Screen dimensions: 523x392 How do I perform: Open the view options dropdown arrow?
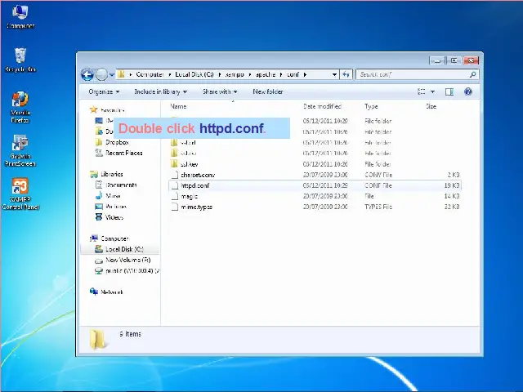[432, 91]
